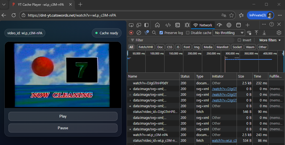This screenshot has width=285, height=145.
Task: Open Network settings gear icon
Action: point(279,33)
